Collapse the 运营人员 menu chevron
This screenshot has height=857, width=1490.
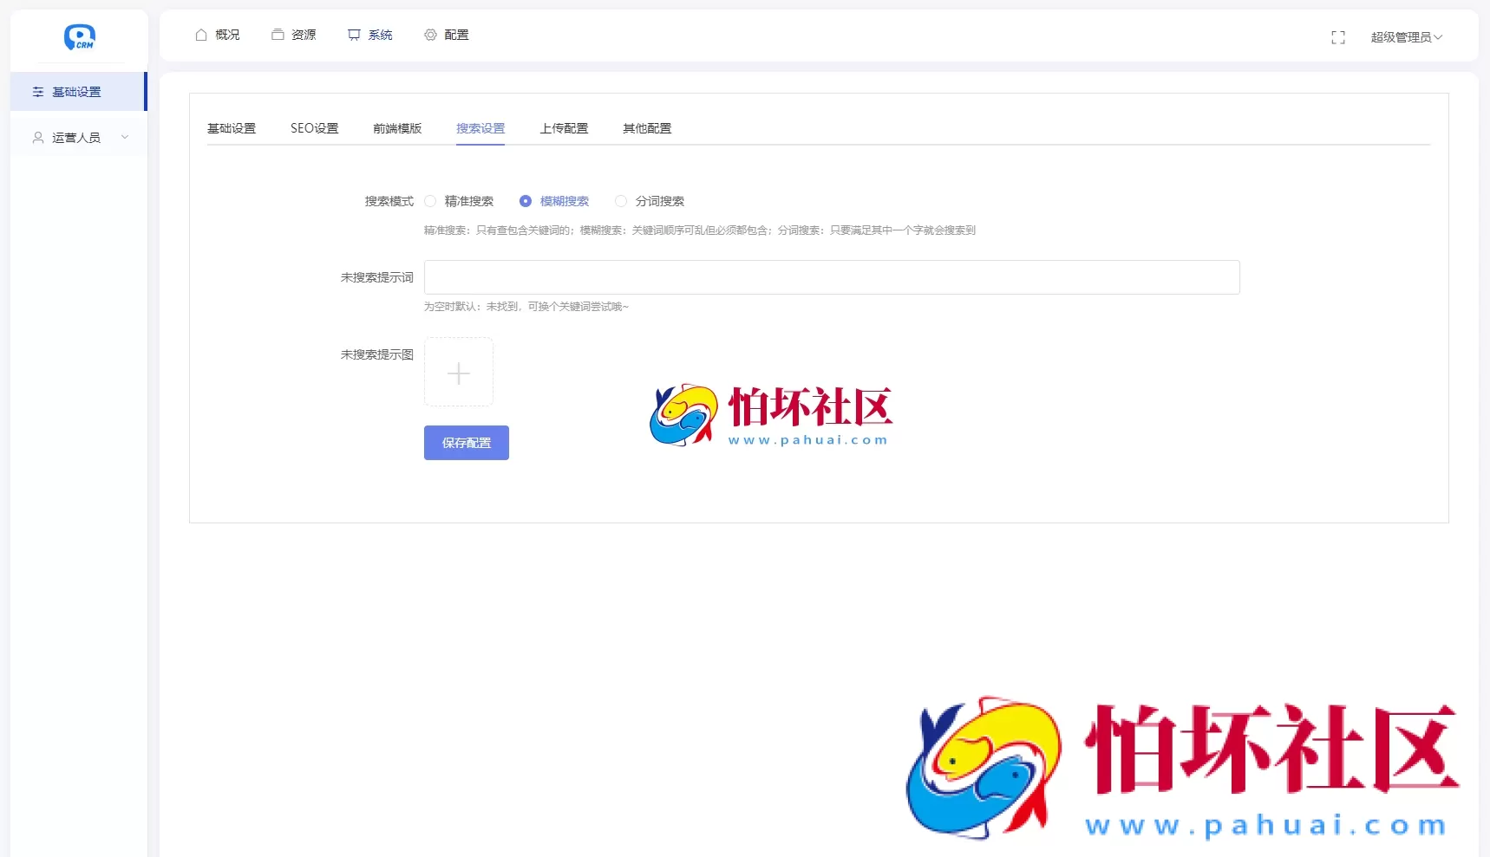click(125, 137)
